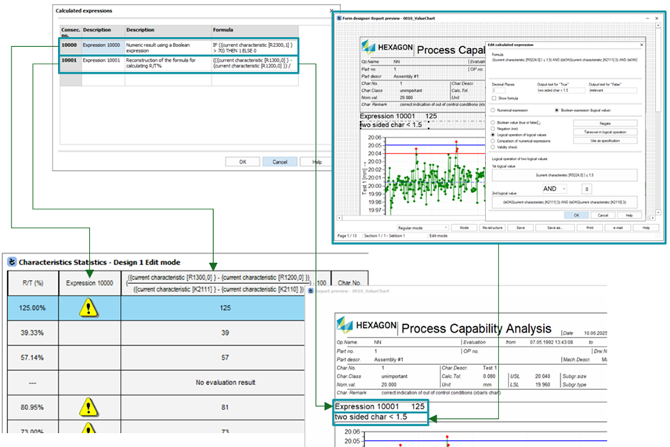Click Cancel in Calculated expressions dialog

click(x=280, y=162)
